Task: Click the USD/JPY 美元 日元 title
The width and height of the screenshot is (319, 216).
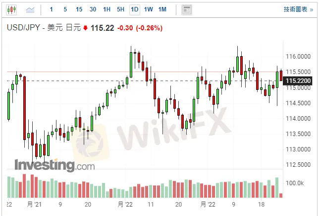Action: pyautogui.click(x=44, y=28)
